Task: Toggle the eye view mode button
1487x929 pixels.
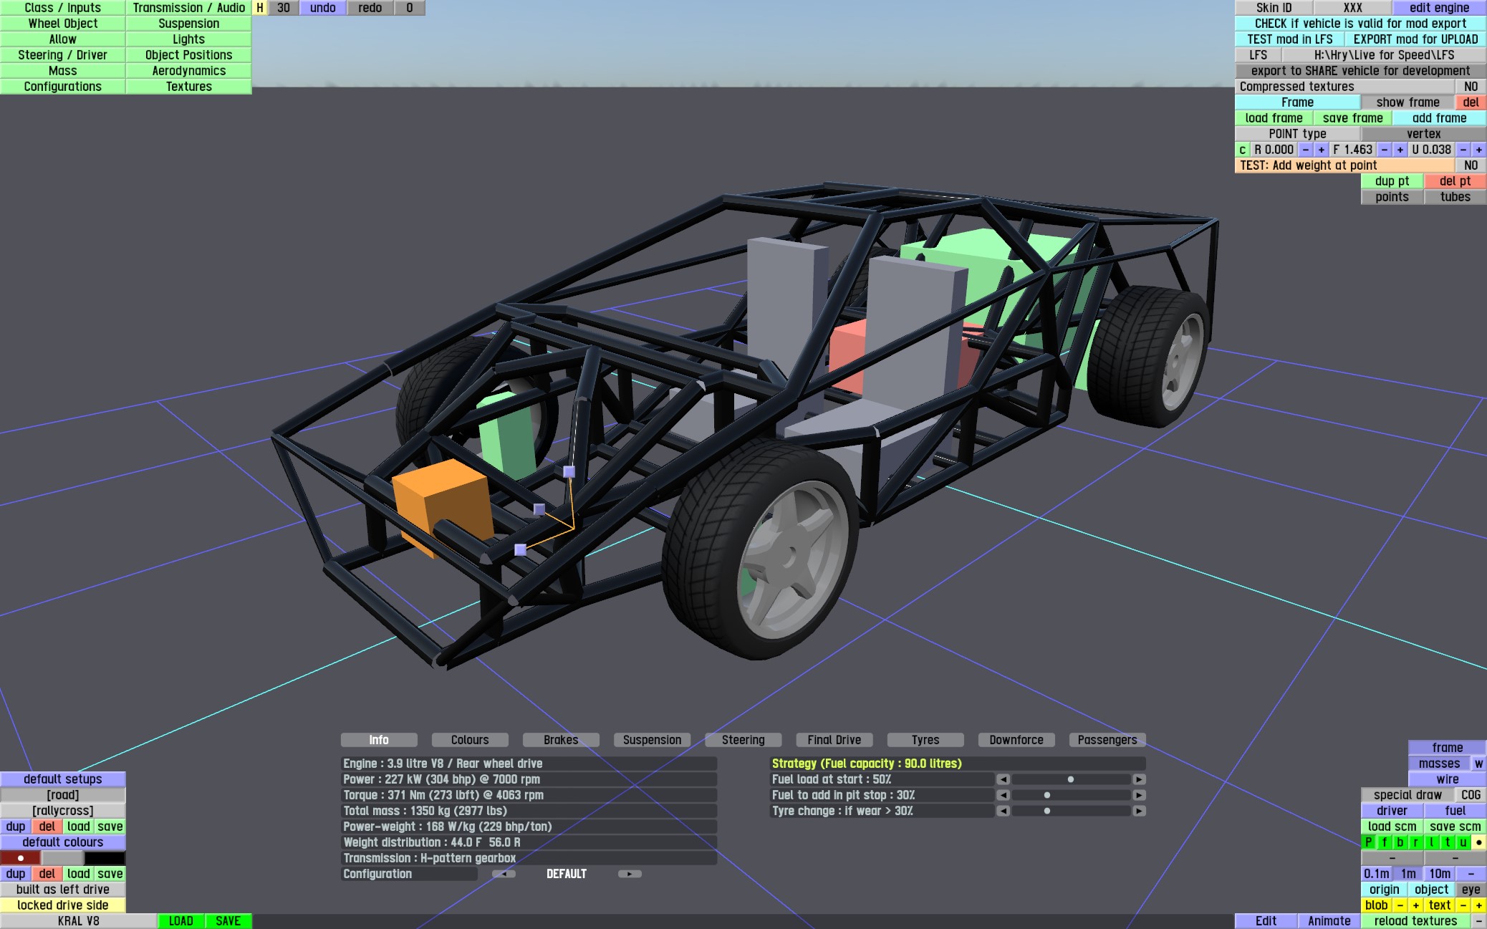Action: coord(1471,890)
